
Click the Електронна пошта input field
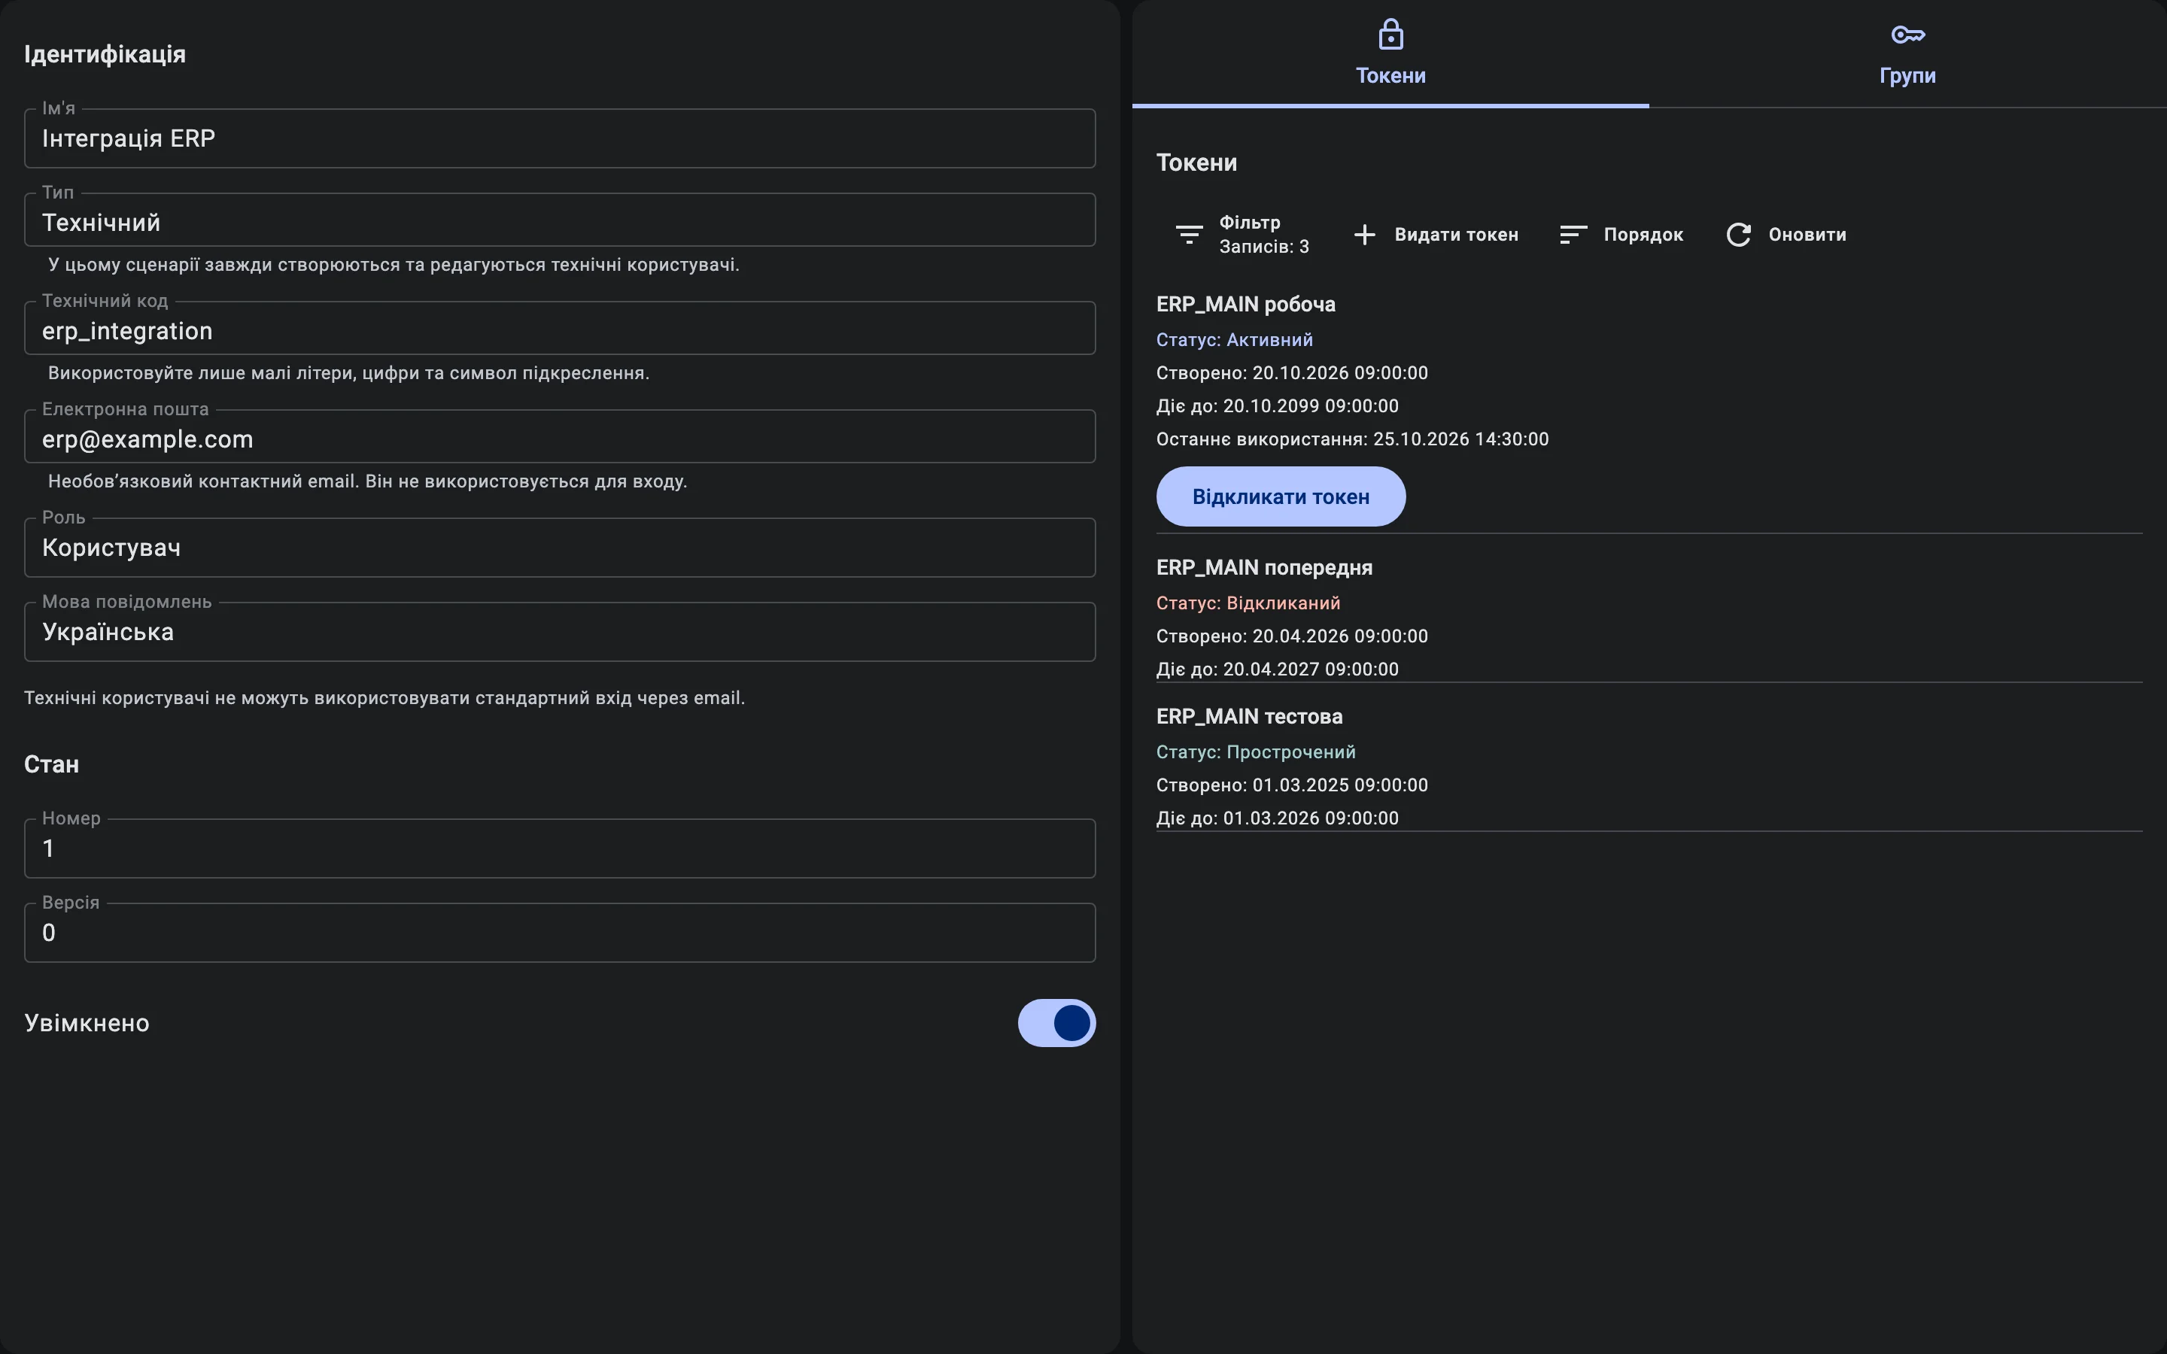560,437
